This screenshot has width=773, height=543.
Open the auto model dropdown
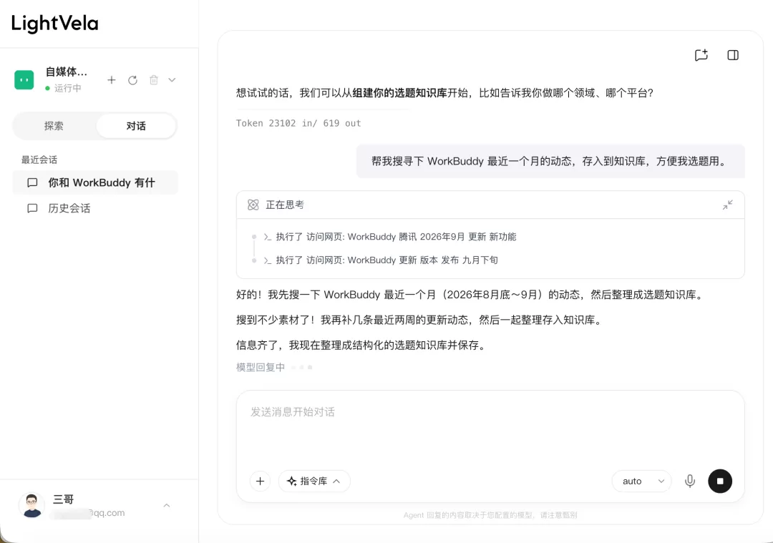(x=641, y=481)
